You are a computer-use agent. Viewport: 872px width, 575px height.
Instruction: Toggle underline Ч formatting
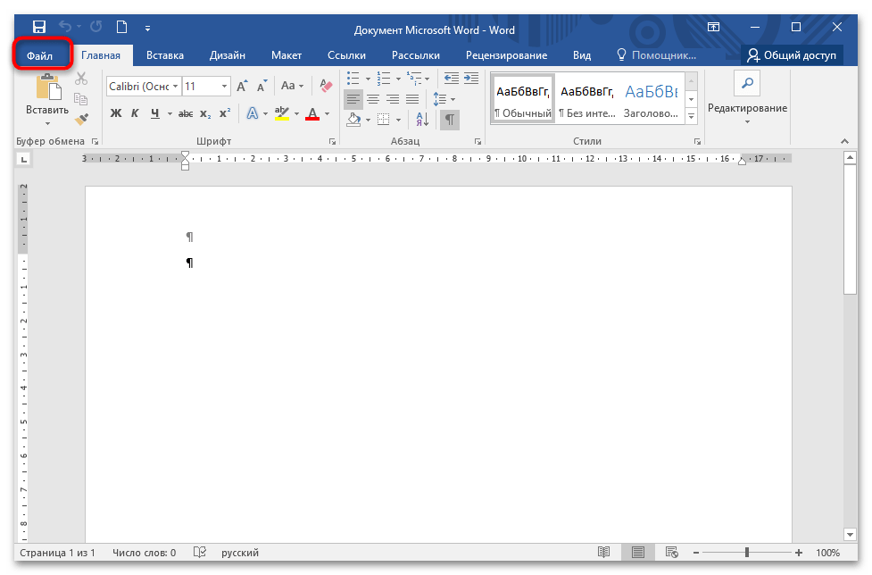[154, 113]
